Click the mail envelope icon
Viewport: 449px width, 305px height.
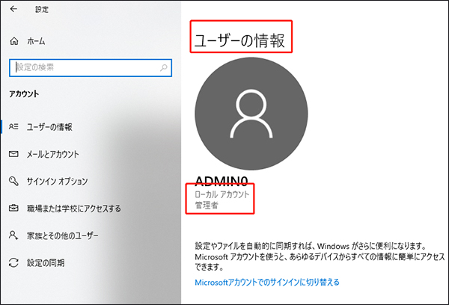coord(13,154)
